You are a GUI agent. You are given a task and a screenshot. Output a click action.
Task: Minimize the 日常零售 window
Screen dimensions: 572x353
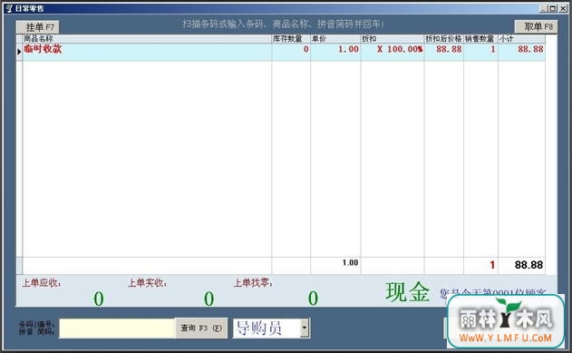[544, 8]
